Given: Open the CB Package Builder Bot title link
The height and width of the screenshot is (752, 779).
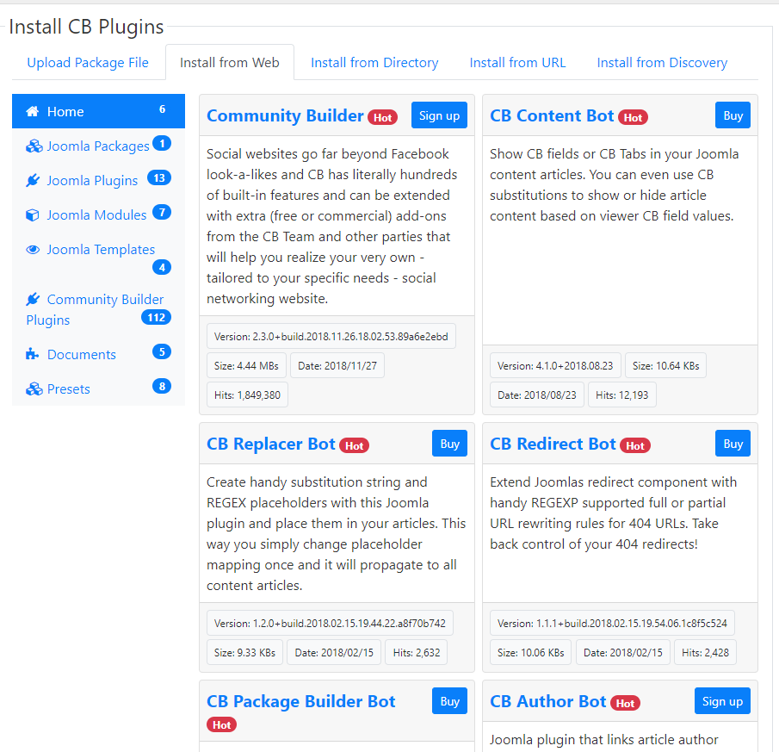Looking at the screenshot, I should tap(301, 701).
